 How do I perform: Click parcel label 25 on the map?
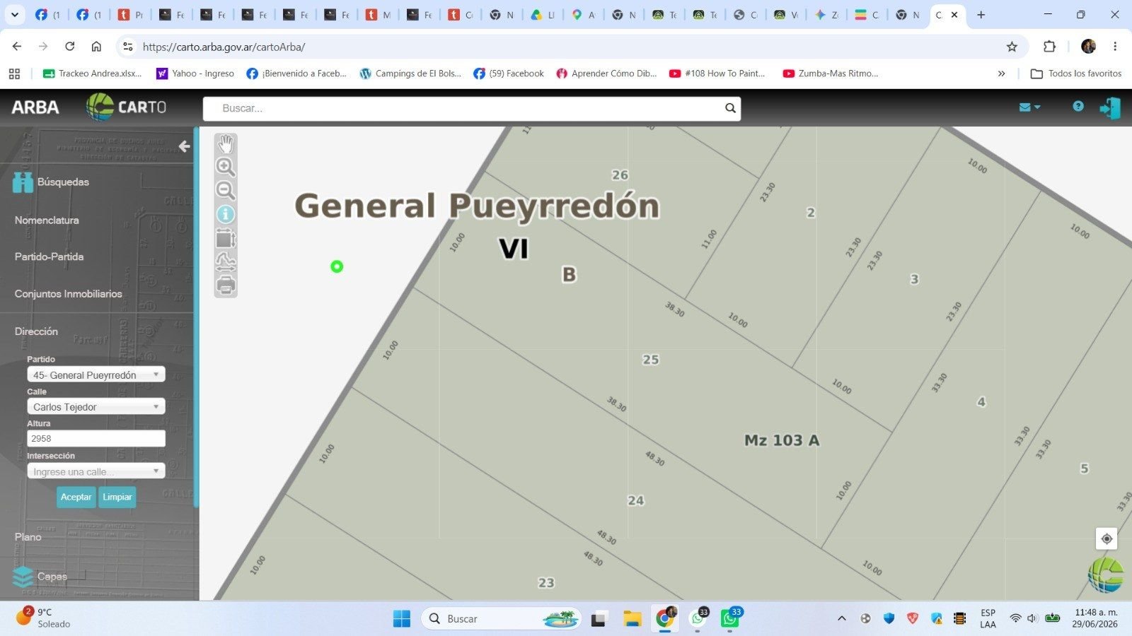click(x=651, y=360)
